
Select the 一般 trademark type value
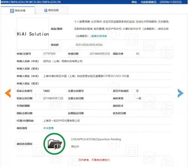pos(139,98)
